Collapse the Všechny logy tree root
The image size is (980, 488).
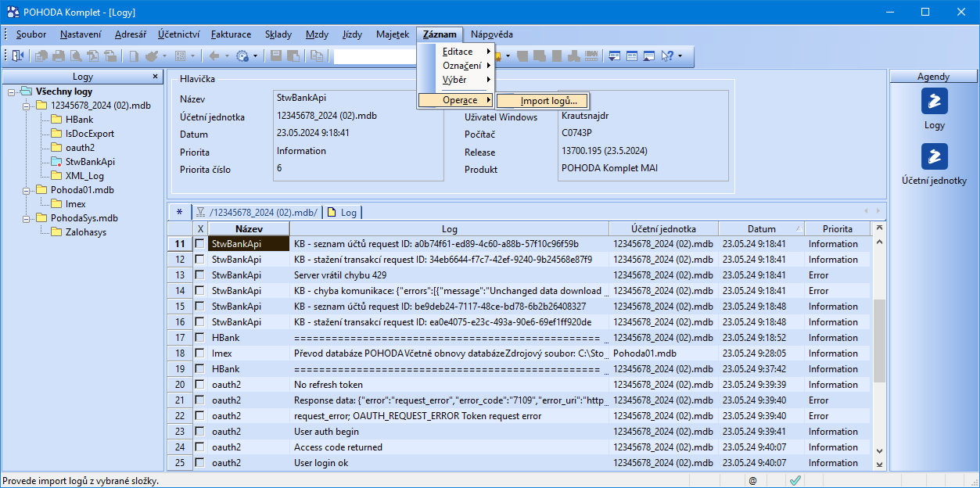click(12, 91)
